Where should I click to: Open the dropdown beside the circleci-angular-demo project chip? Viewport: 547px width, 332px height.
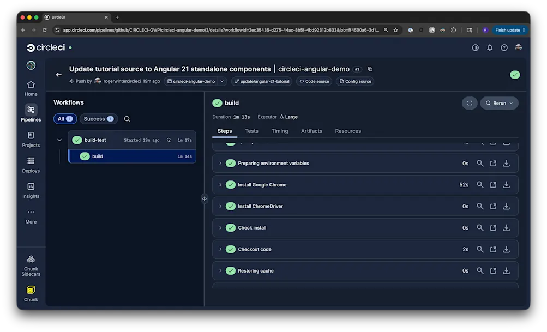pyautogui.click(x=222, y=81)
